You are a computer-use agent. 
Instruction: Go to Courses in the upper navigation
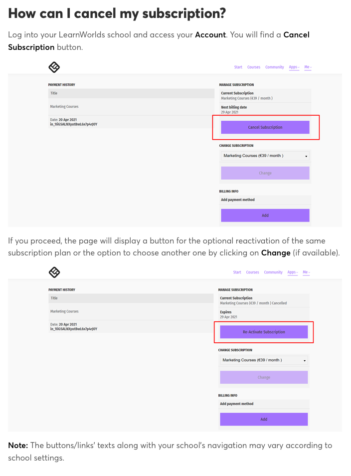point(254,67)
